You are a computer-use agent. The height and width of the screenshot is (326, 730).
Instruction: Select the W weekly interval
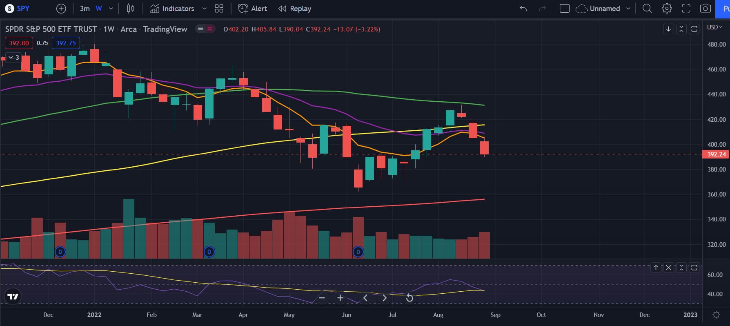[98, 9]
